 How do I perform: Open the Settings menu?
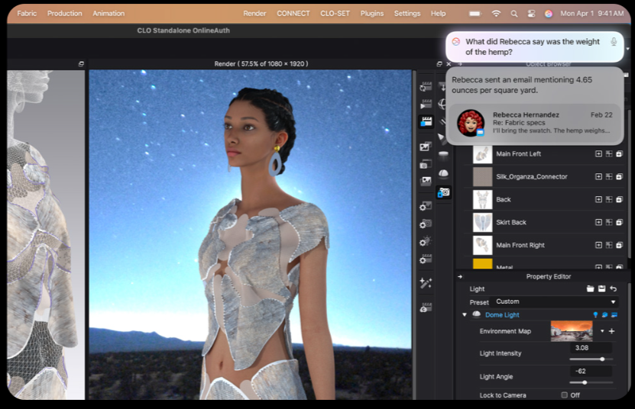[x=407, y=13]
